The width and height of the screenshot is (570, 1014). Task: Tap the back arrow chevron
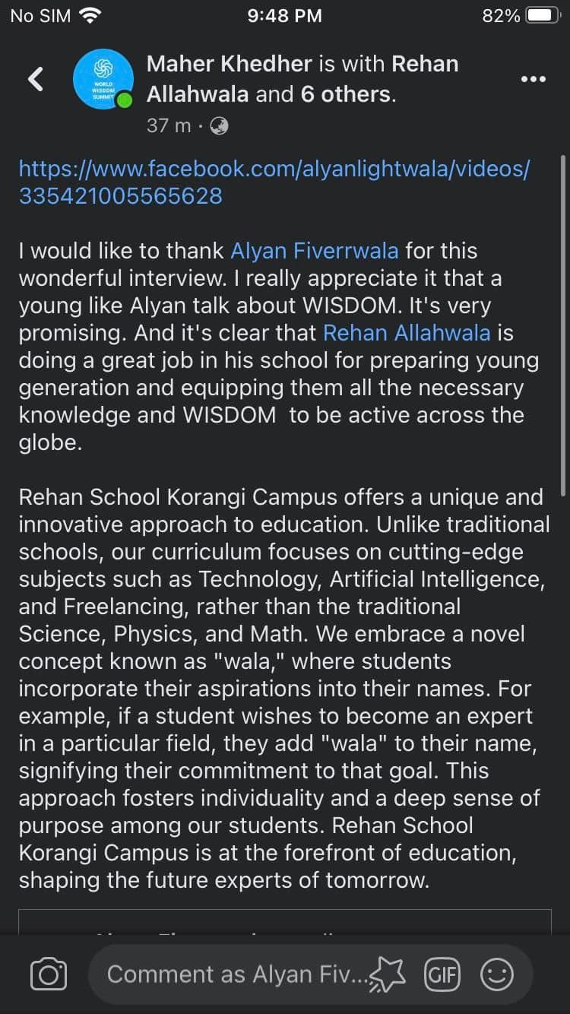(x=36, y=78)
